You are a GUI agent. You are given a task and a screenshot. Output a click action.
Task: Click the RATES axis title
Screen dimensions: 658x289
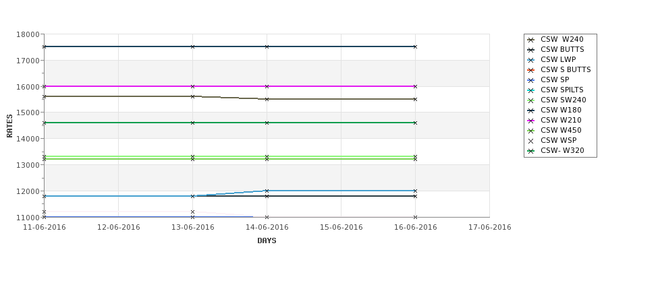(x=9, y=126)
